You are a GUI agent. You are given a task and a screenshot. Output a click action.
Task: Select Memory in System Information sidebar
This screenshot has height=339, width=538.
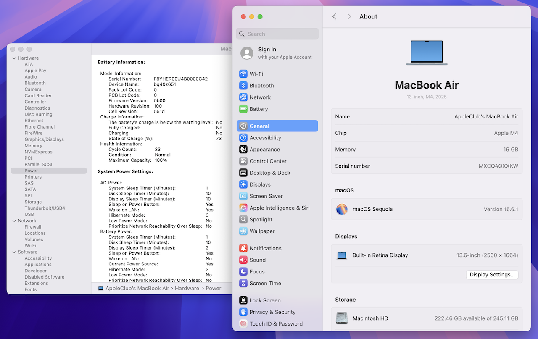pos(33,146)
